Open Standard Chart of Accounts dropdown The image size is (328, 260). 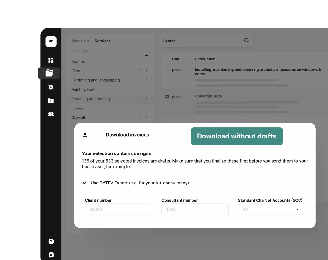point(272,209)
